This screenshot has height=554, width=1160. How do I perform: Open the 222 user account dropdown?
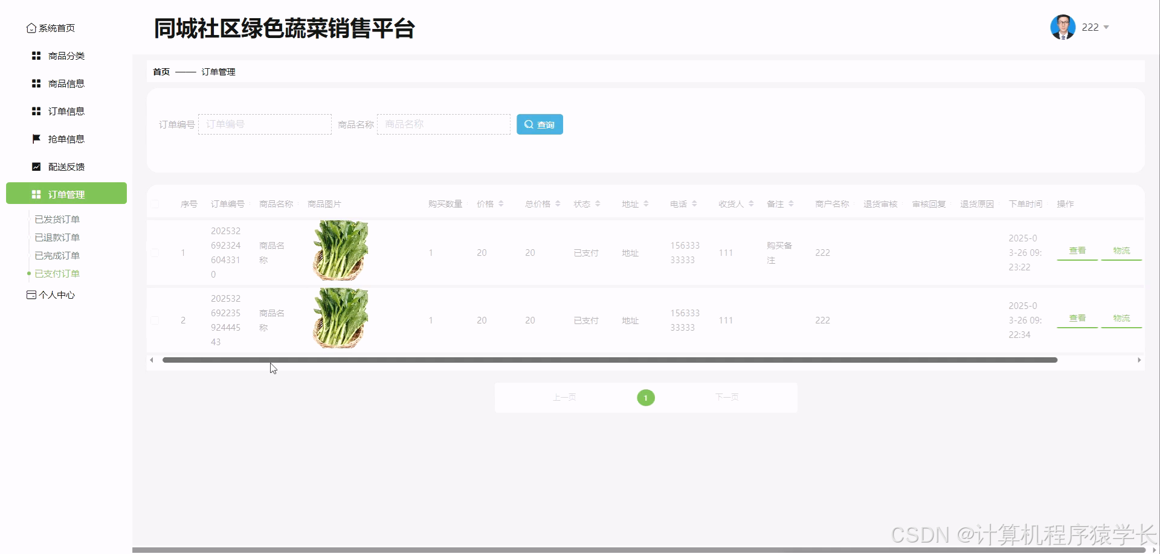pos(1095,27)
